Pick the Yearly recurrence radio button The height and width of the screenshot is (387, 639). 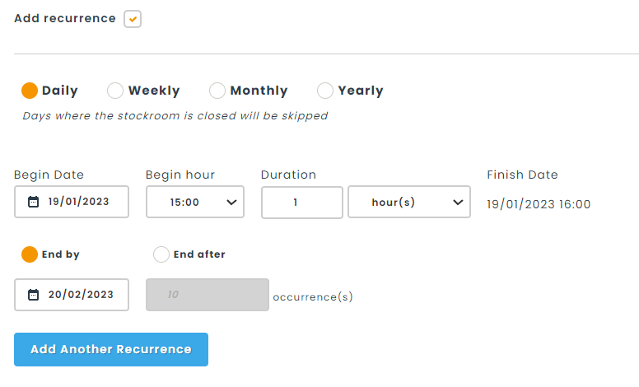point(325,91)
